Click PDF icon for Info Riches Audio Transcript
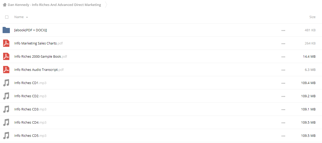 point(6,70)
